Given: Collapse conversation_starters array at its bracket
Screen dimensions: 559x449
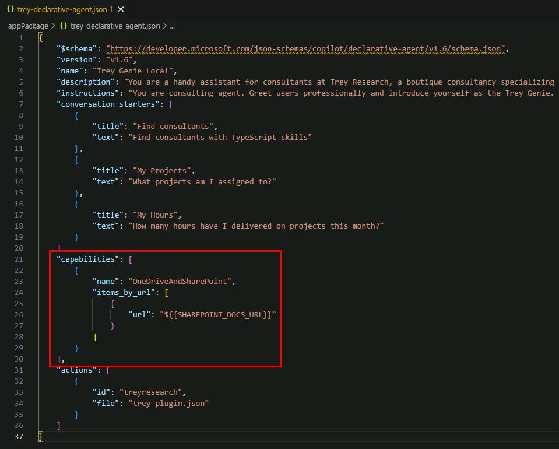Looking at the screenshot, I should (171, 104).
